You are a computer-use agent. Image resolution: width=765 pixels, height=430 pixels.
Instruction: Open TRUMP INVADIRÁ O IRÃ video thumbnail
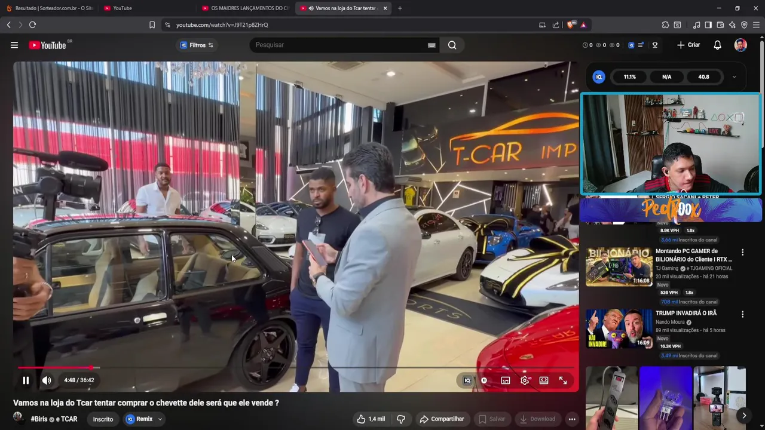[619, 328]
